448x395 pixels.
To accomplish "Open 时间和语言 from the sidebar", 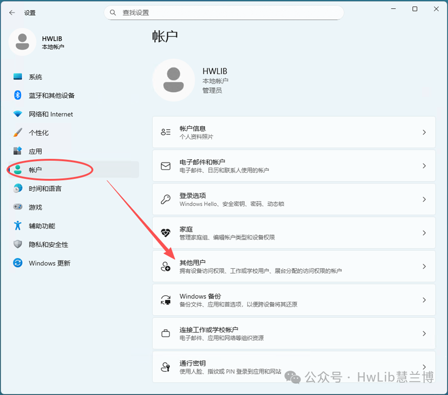I will 47,188.
